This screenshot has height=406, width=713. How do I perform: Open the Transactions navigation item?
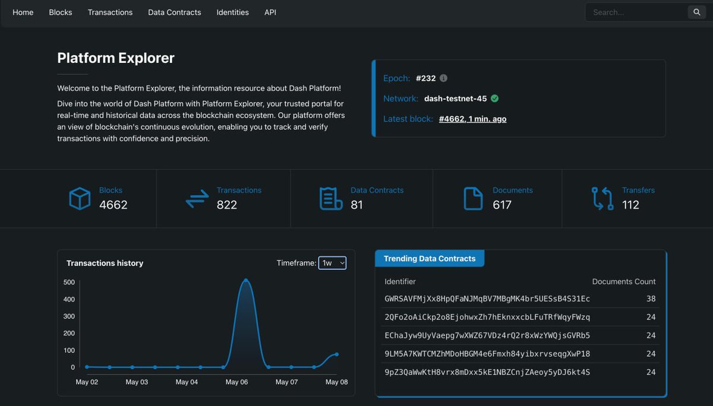tap(110, 12)
